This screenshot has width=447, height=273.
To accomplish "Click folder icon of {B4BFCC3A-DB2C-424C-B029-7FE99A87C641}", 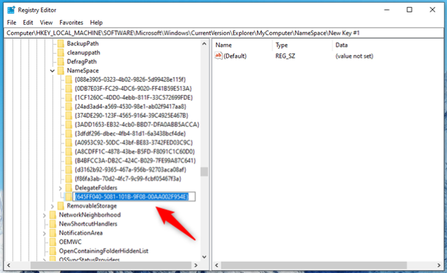I will coord(69,161).
